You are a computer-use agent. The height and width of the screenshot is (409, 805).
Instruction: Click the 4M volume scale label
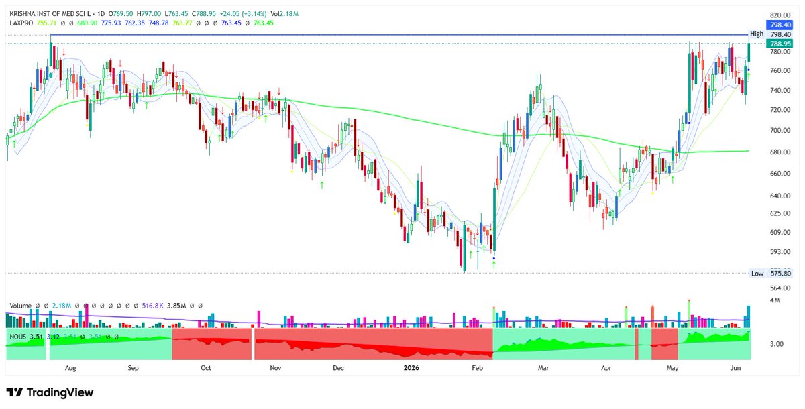(x=775, y=300)
